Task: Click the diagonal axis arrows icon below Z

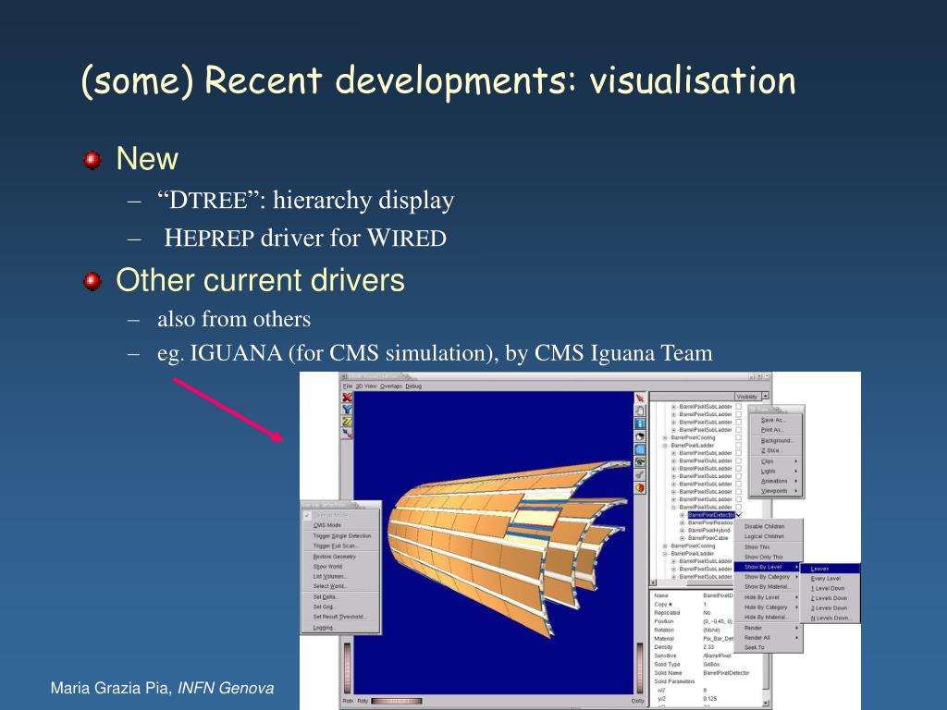Action: 348,434
